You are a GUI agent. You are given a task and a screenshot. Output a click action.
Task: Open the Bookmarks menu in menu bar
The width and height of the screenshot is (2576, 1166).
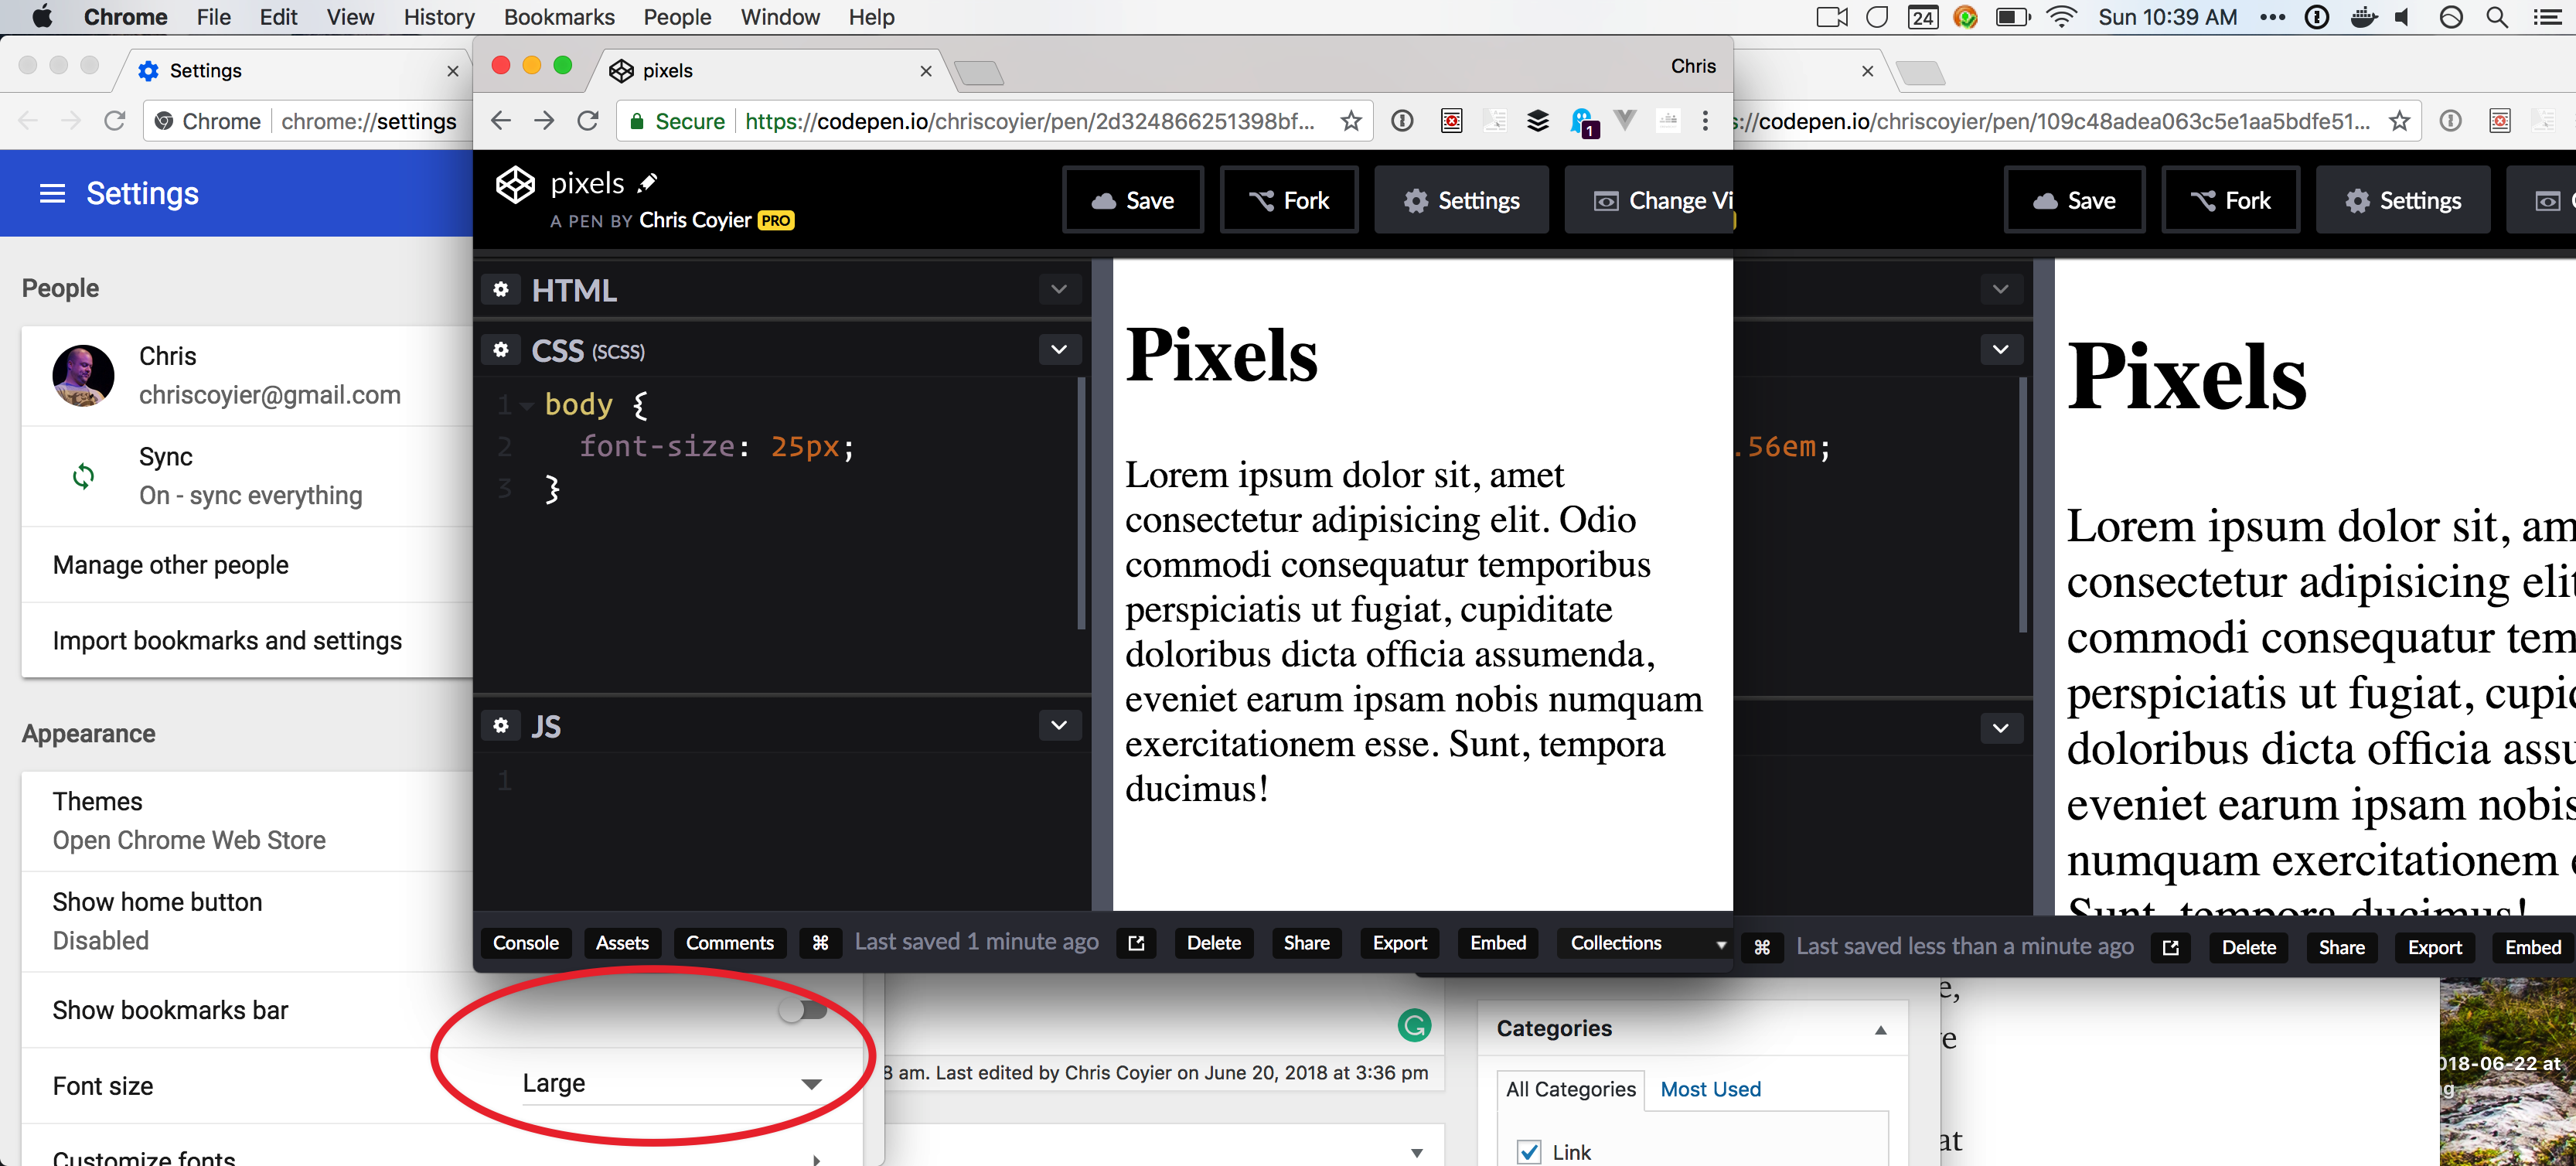[558, 17]
